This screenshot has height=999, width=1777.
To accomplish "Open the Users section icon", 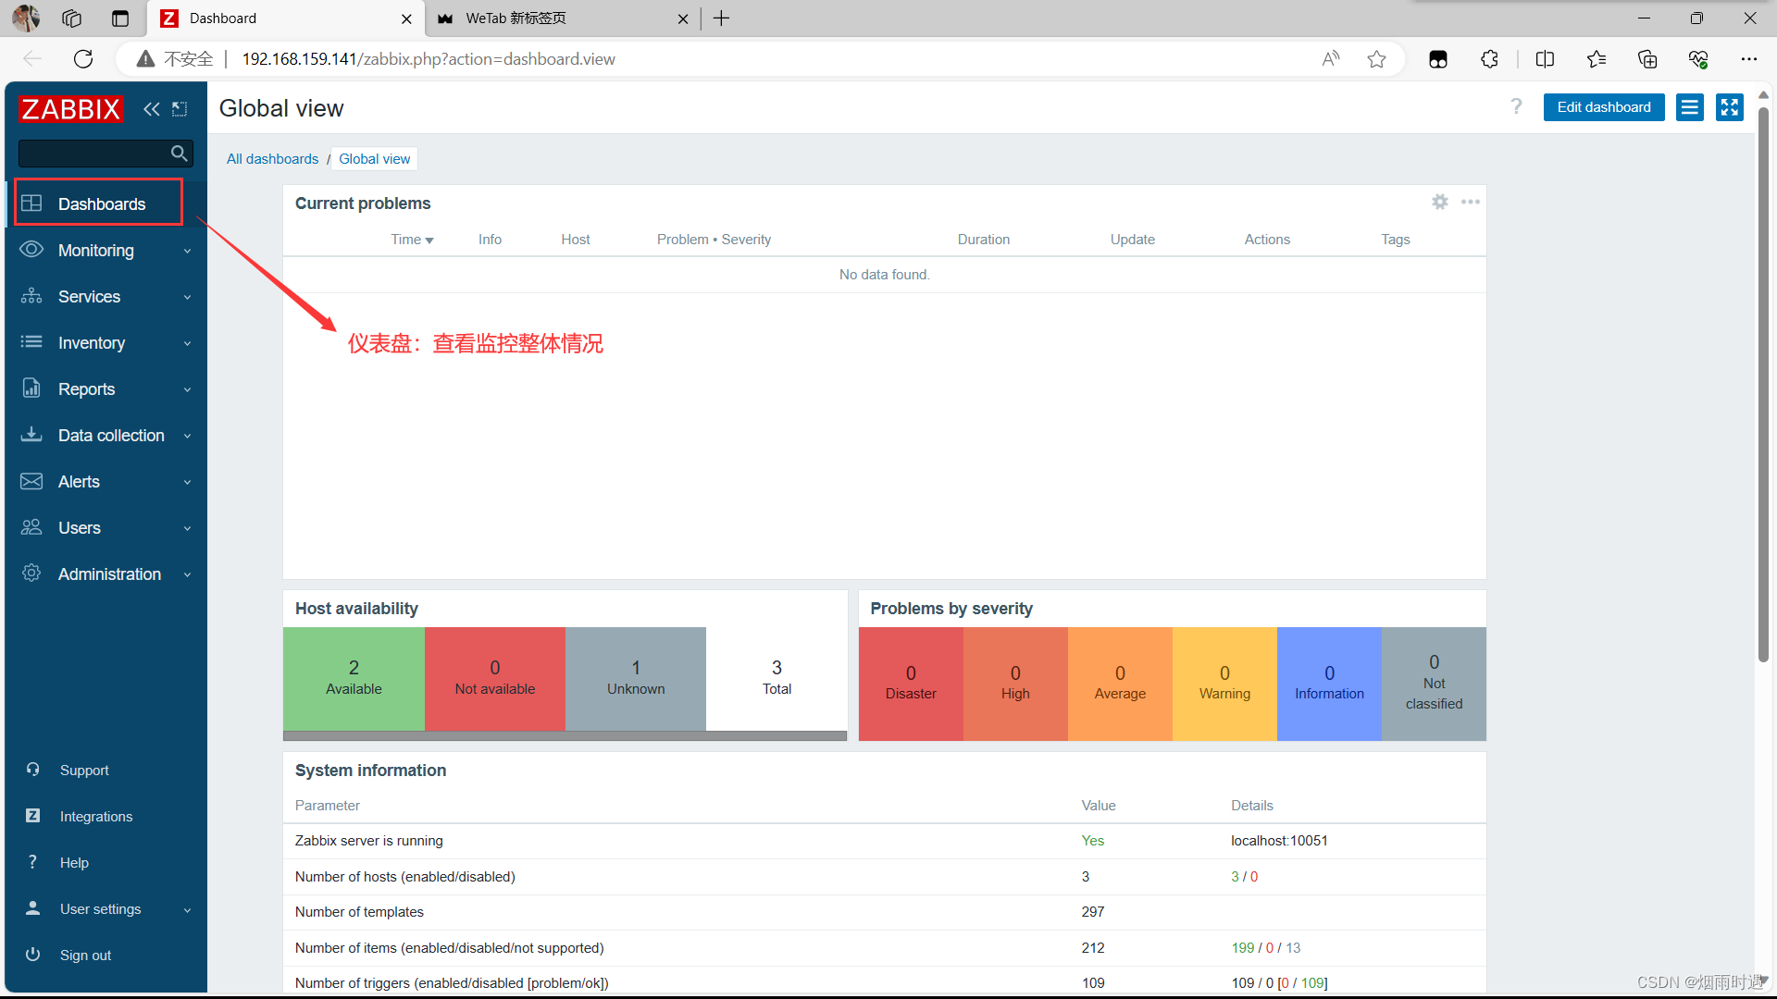I will [31, 527].
